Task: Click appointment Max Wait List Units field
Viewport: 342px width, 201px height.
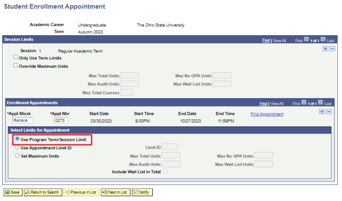Action: click(x=263, y=164)
